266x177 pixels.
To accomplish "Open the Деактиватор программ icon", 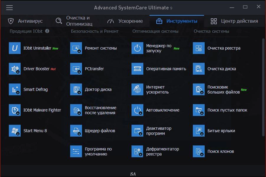I will point(137,131).
